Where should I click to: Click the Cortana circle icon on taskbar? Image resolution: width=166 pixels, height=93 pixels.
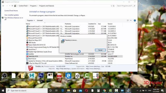pos(51,90)
